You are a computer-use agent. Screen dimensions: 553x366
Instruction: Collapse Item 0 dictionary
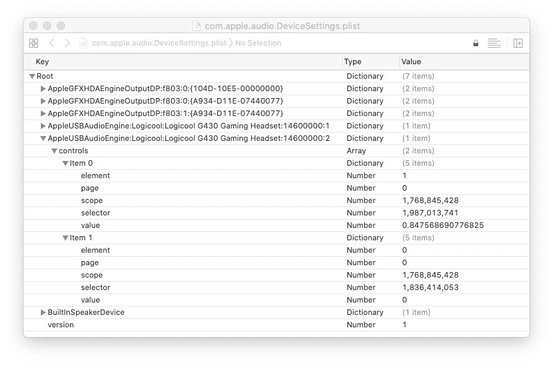click(x=65, y=163)
